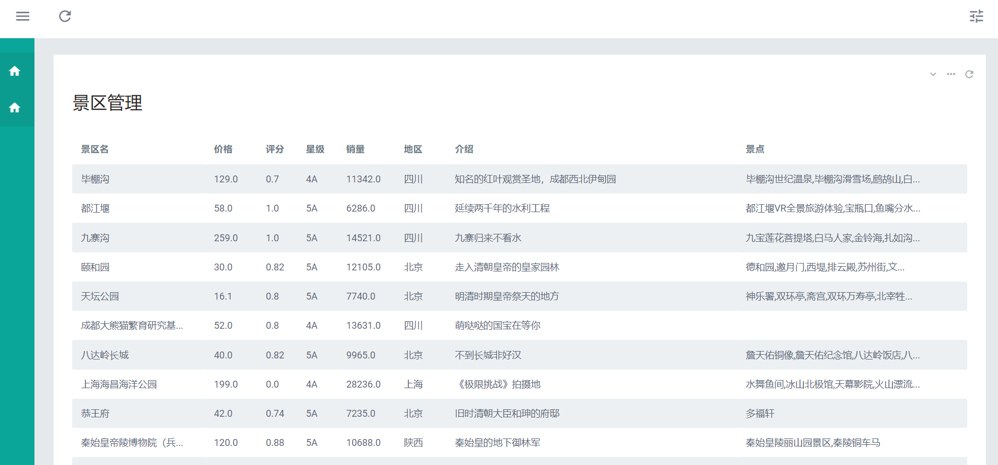
Task: Click the top bar refresh icon
Action: [x=65, y=16]
